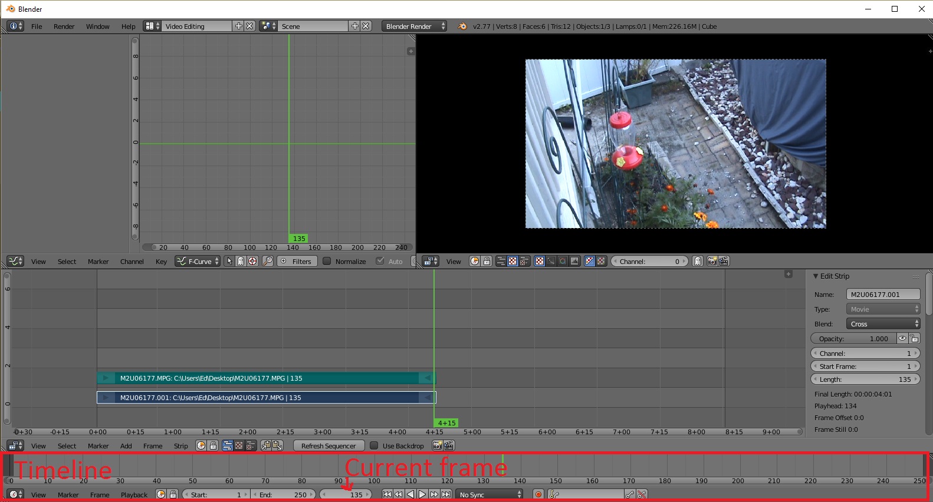933x502 pixels.
Task: Open the Timeline Playback menu
Action: click(x=134, y=495)
